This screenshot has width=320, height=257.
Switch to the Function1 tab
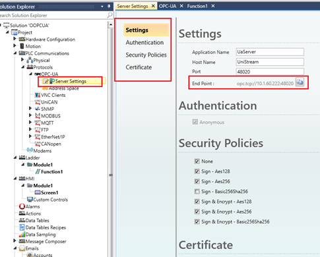click(x=197, y=6)
